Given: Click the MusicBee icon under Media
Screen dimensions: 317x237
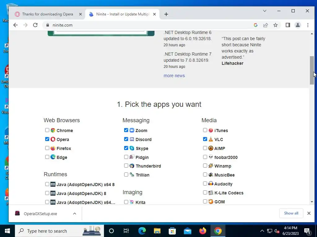Looking at the screenshot, I should pos(211,175).
